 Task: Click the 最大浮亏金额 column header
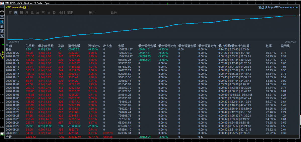coord(147,46)
